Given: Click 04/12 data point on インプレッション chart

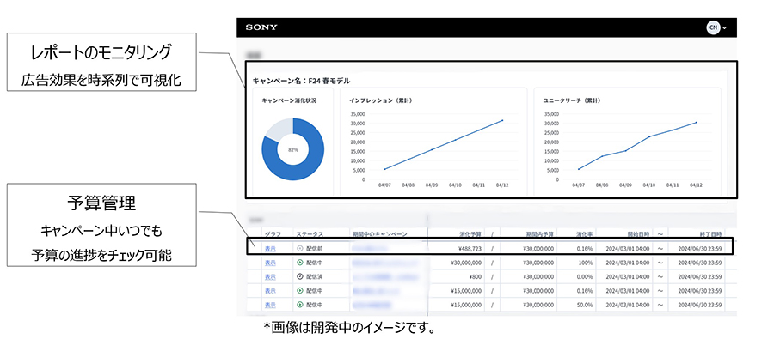Looking at the screenshot, I should coord(502,120).
